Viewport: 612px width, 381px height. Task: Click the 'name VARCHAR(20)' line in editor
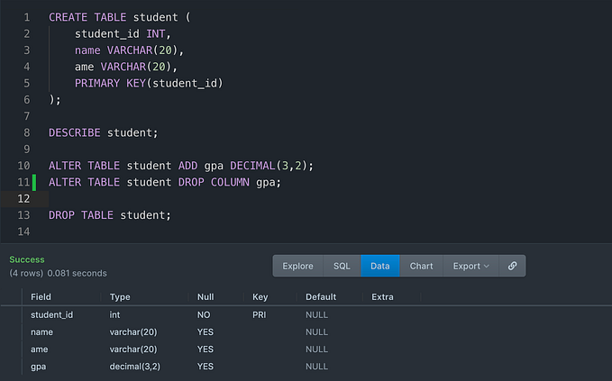point(129,50)
